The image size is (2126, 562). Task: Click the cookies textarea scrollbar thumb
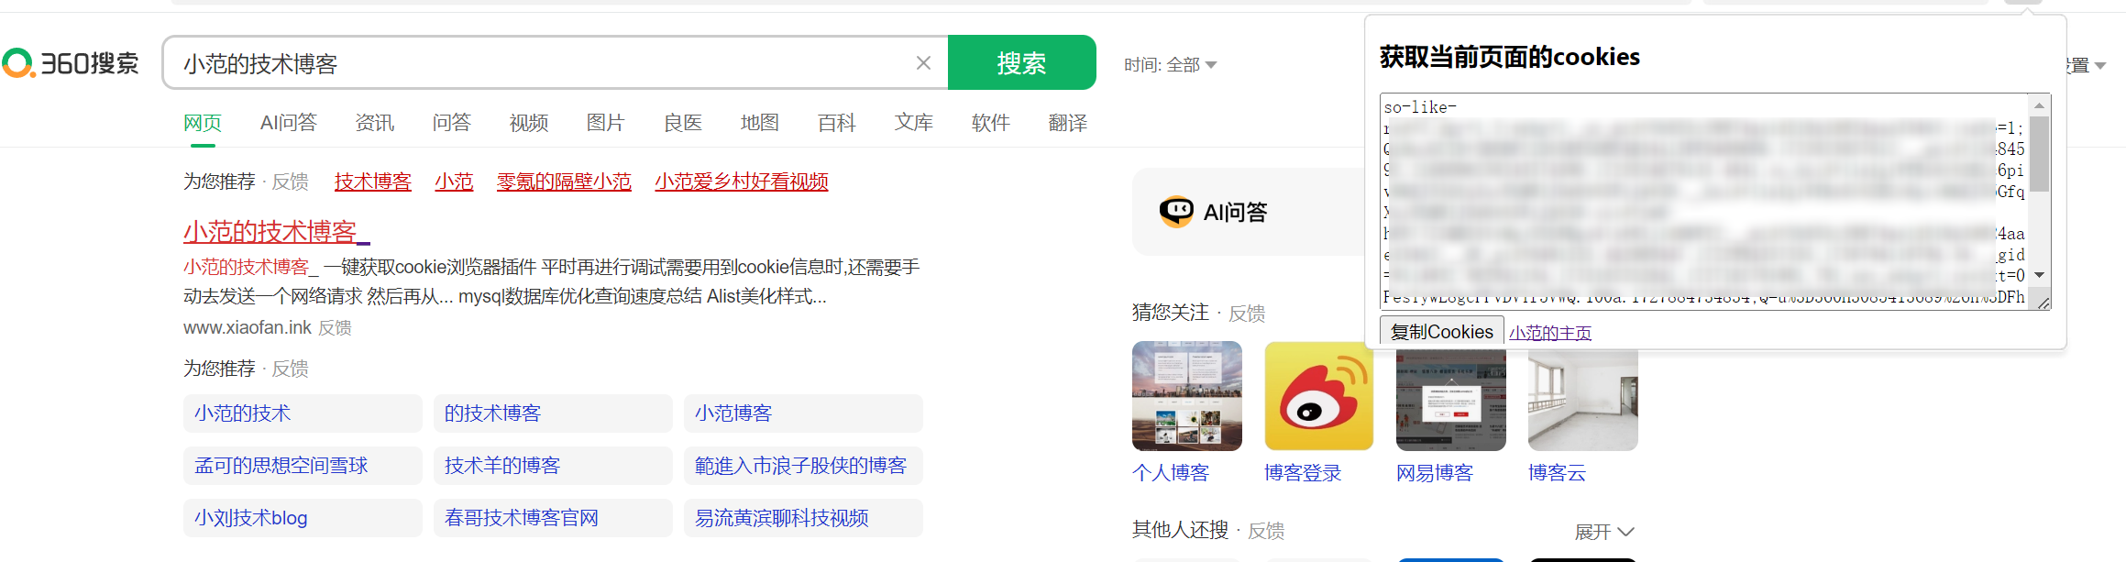(2040, 154)
